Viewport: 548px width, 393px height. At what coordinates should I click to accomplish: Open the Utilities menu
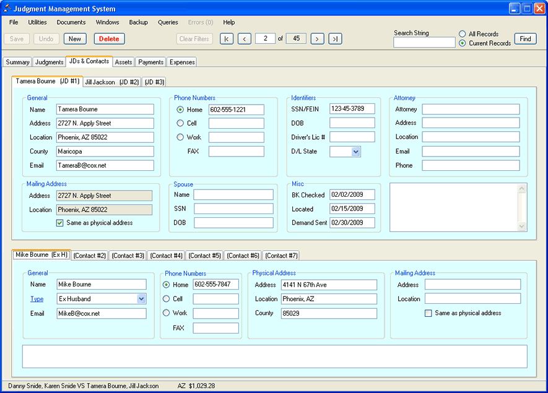(37, 22)
